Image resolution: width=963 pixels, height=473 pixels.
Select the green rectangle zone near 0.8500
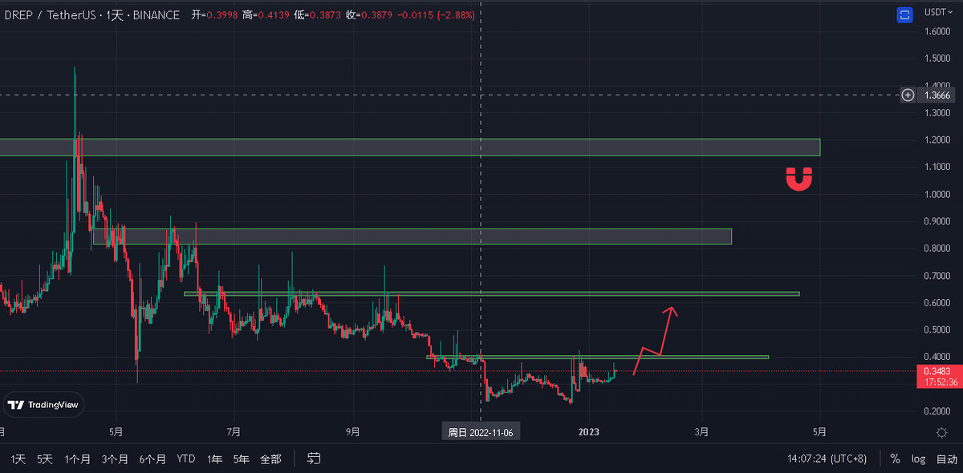412,236
